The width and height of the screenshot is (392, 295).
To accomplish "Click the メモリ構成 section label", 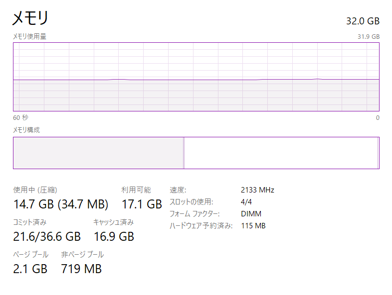I will [26, 130].
